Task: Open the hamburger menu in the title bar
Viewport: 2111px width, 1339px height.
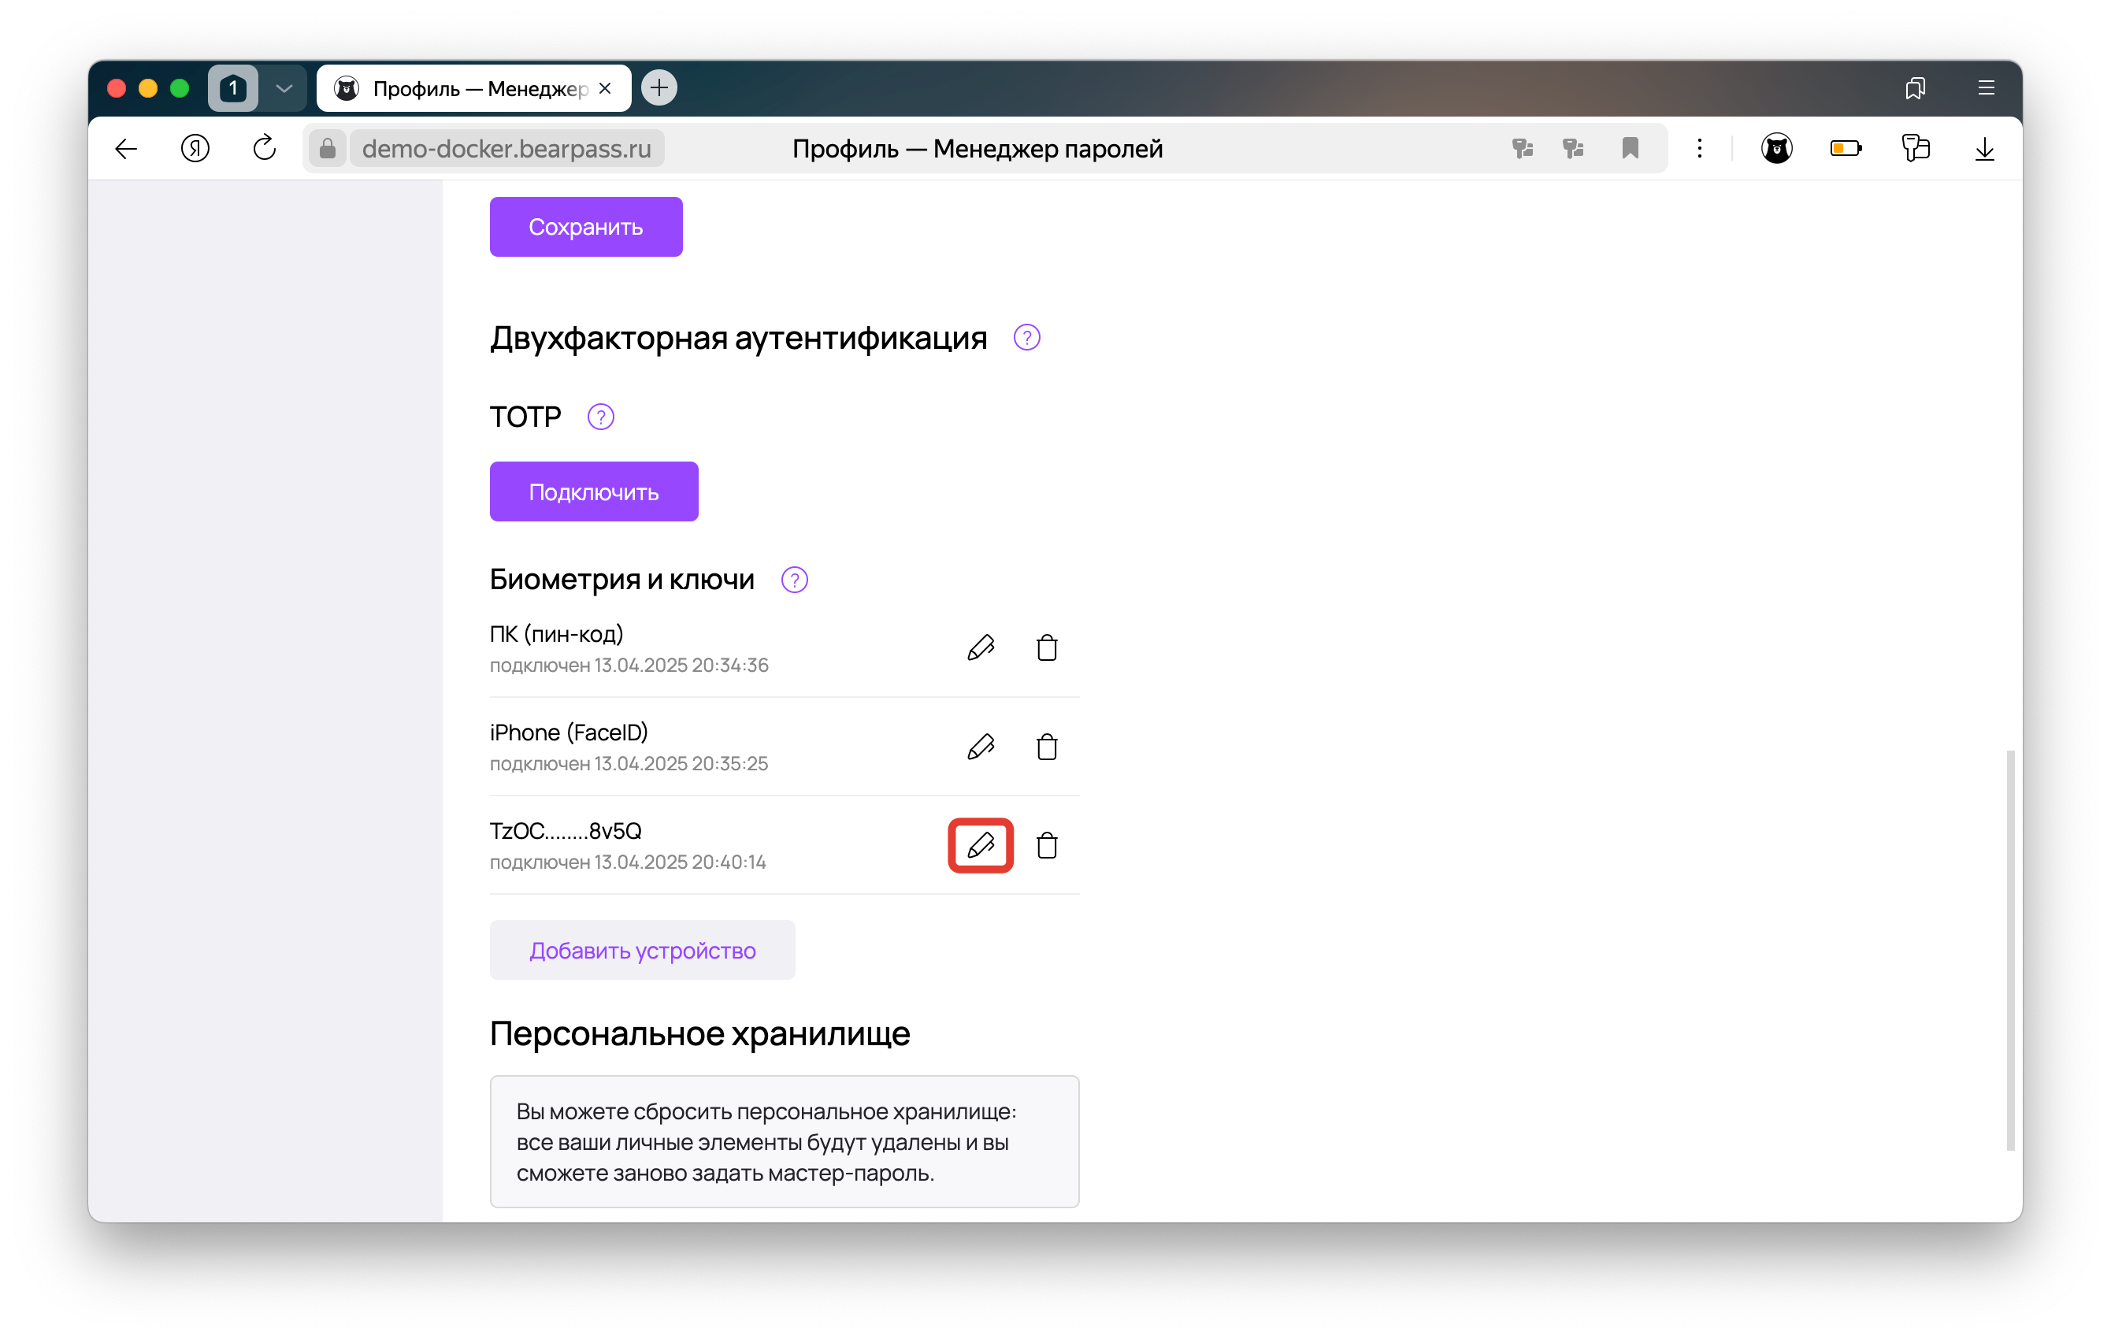Action: pos(1986,87)
